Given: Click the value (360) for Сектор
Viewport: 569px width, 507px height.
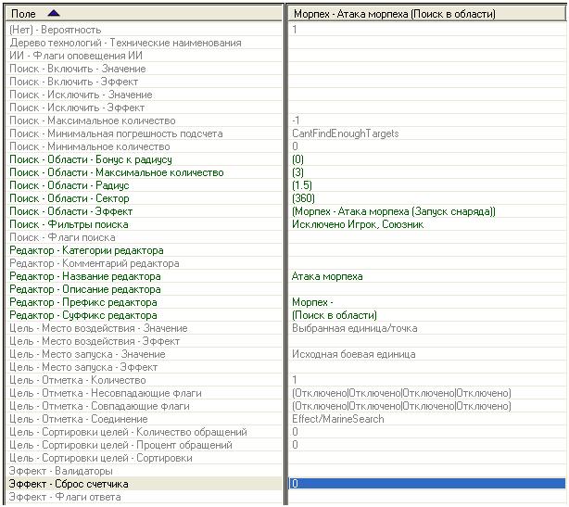Looking at the screenshot, I should tap(303, 198).
